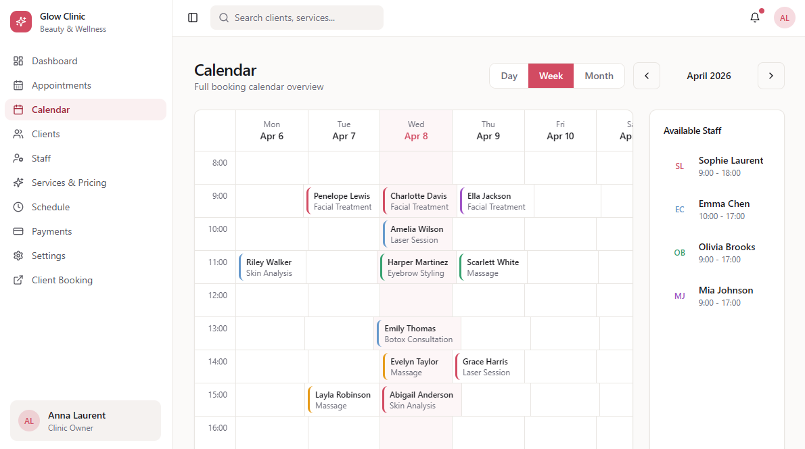Open the AL user avatar menu
Image resolution: width=805 pixels, height=449 pixels.
785,18
